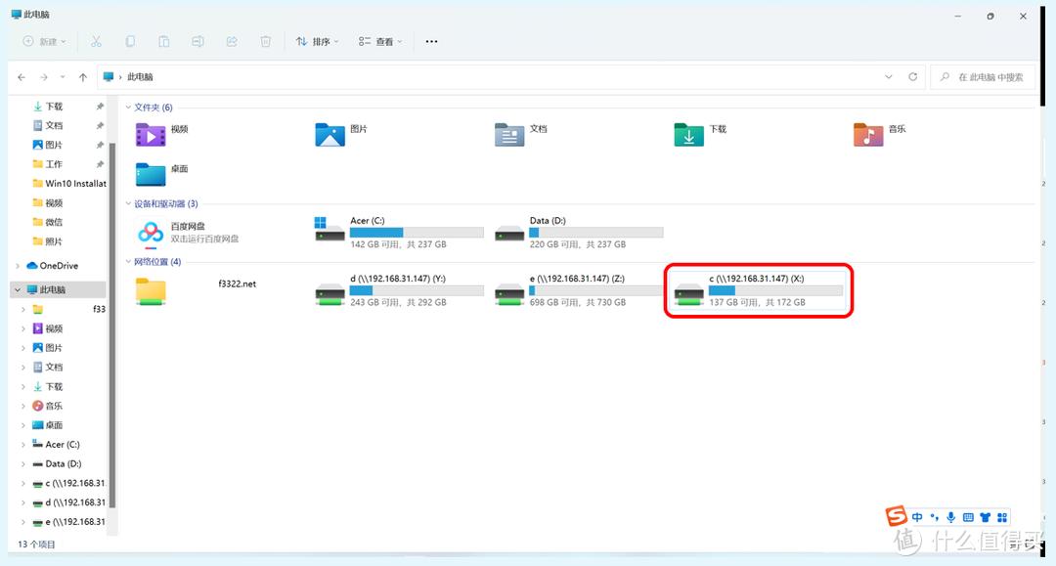This screenshot has height=566, width=1056.
Task: Go back with the Back arrow
Action: [22, 77]
